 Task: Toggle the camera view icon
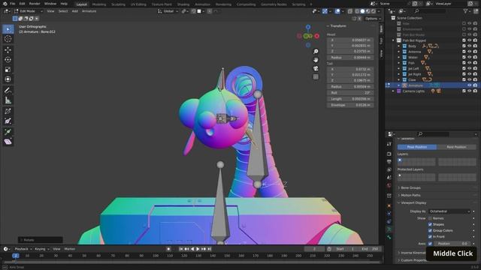(x=316, y=68)
